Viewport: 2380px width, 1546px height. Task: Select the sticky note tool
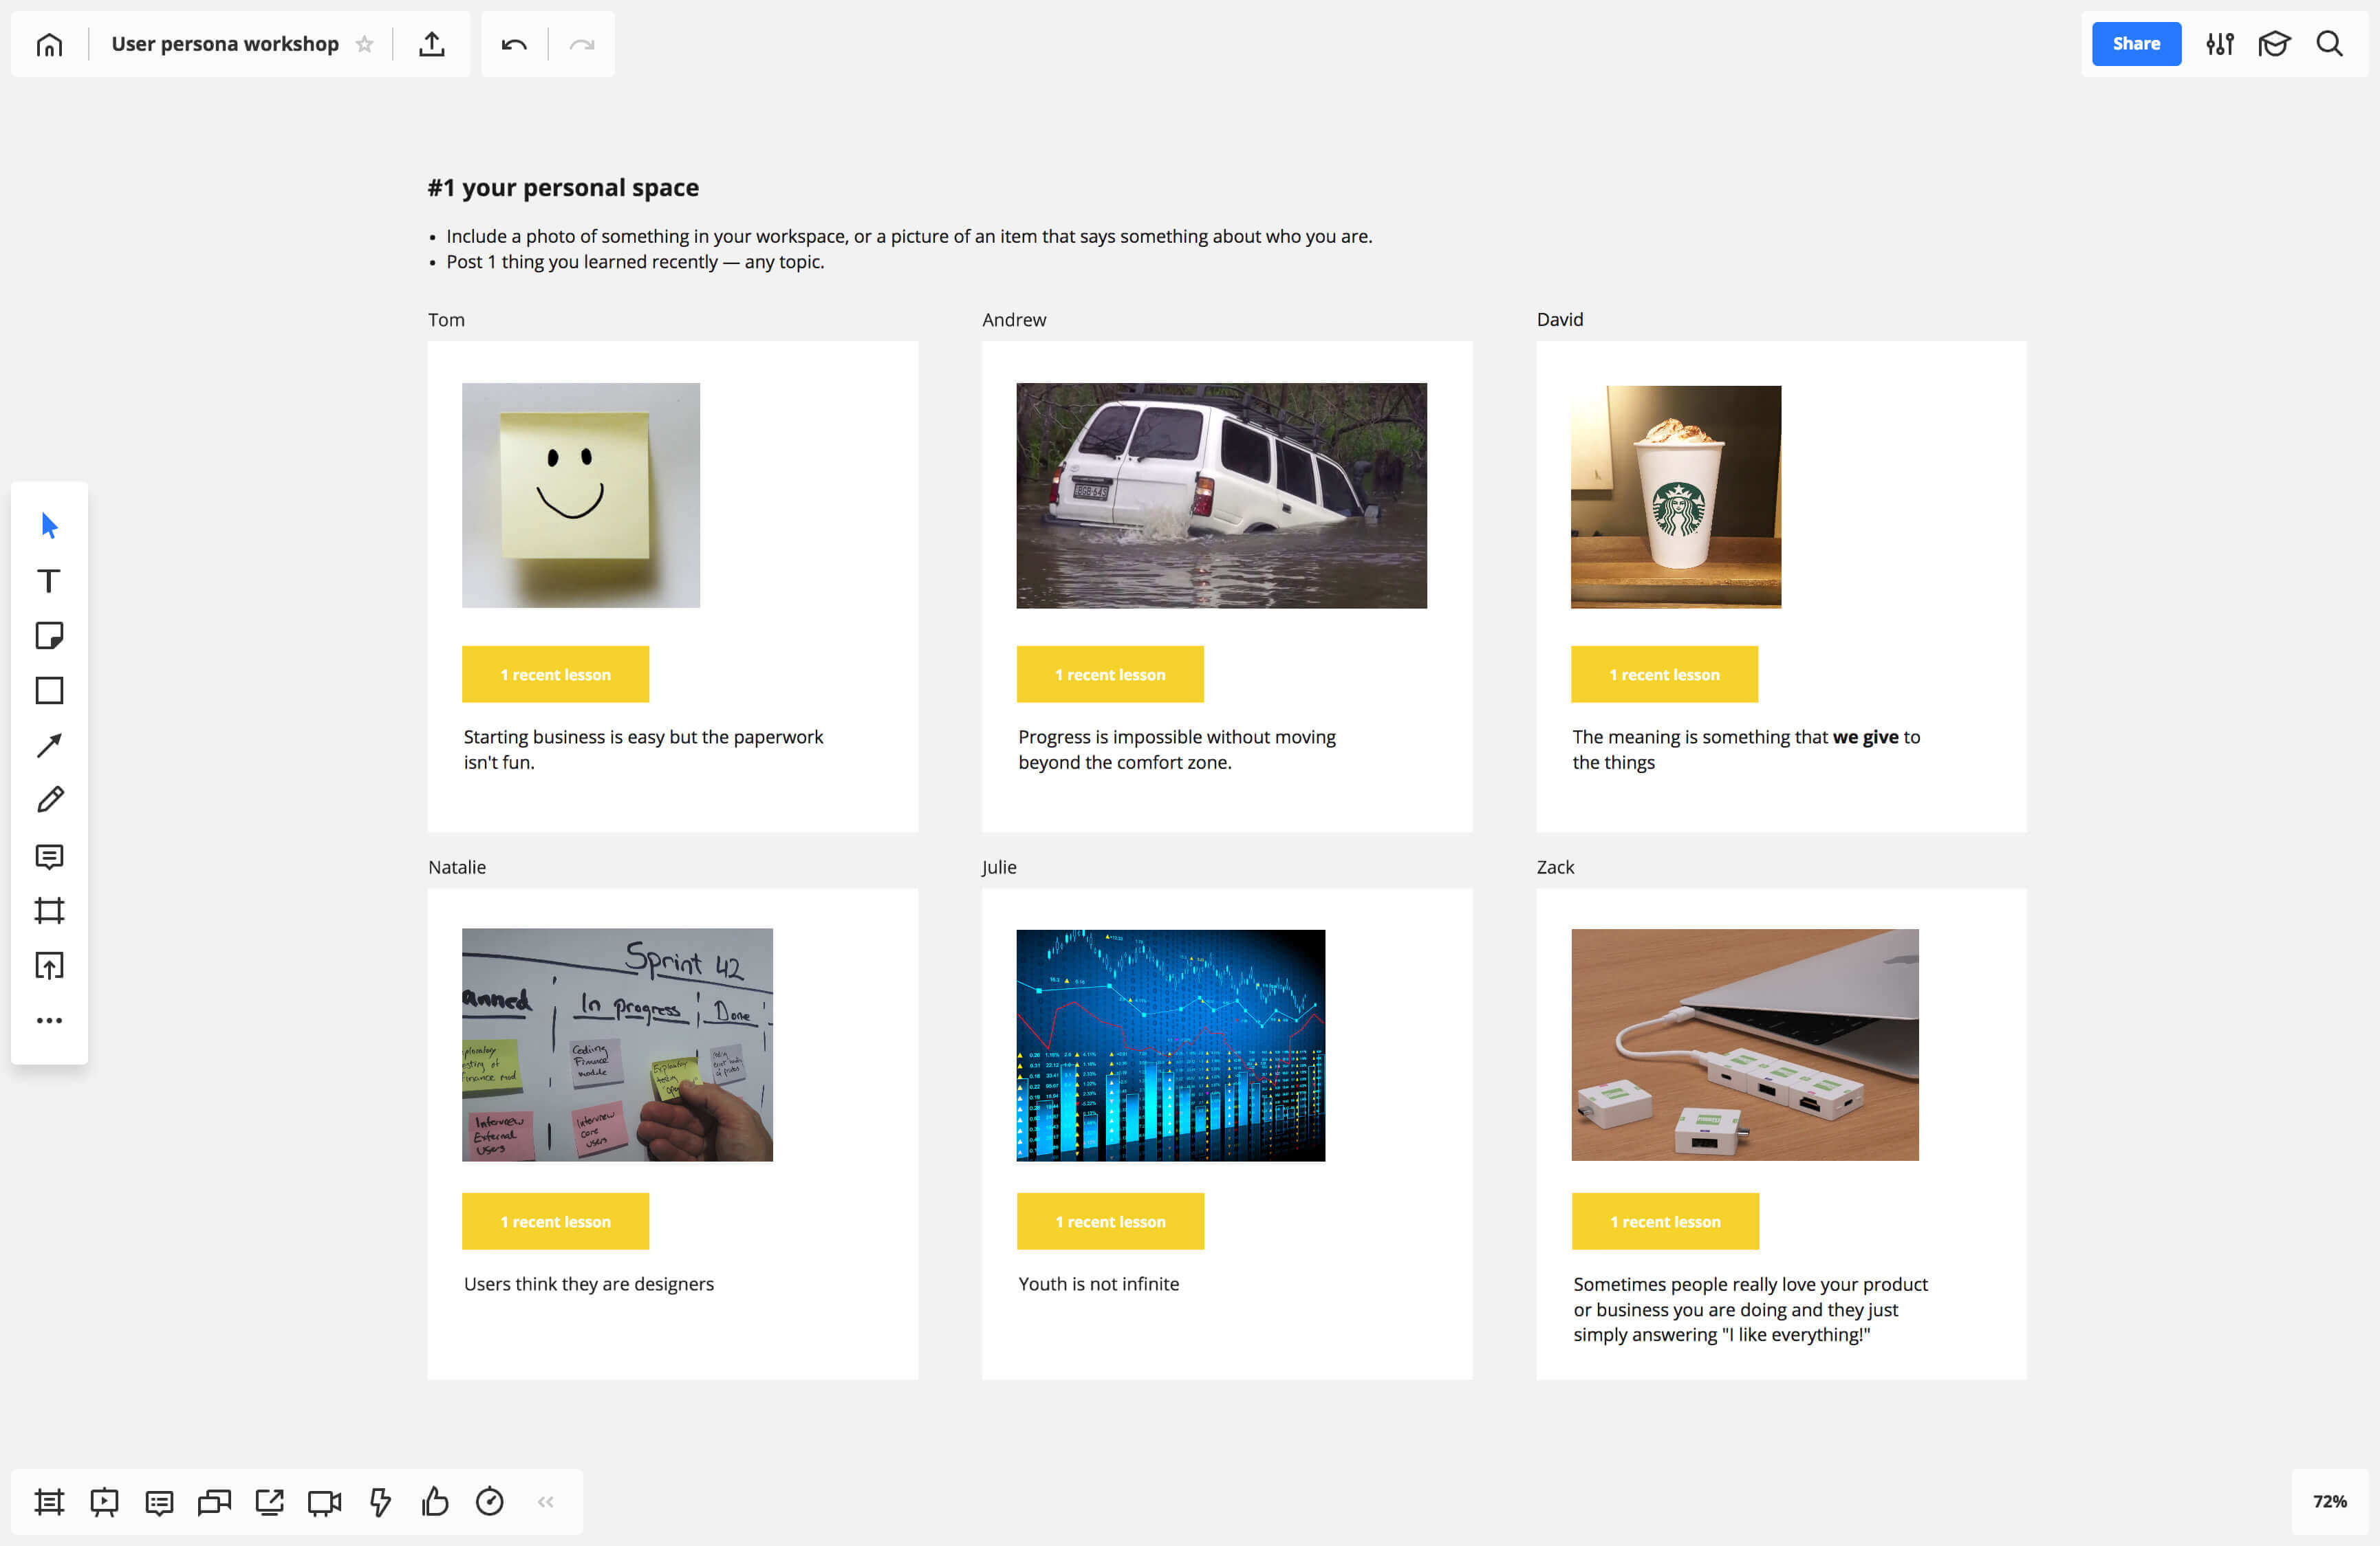[49, 635]
